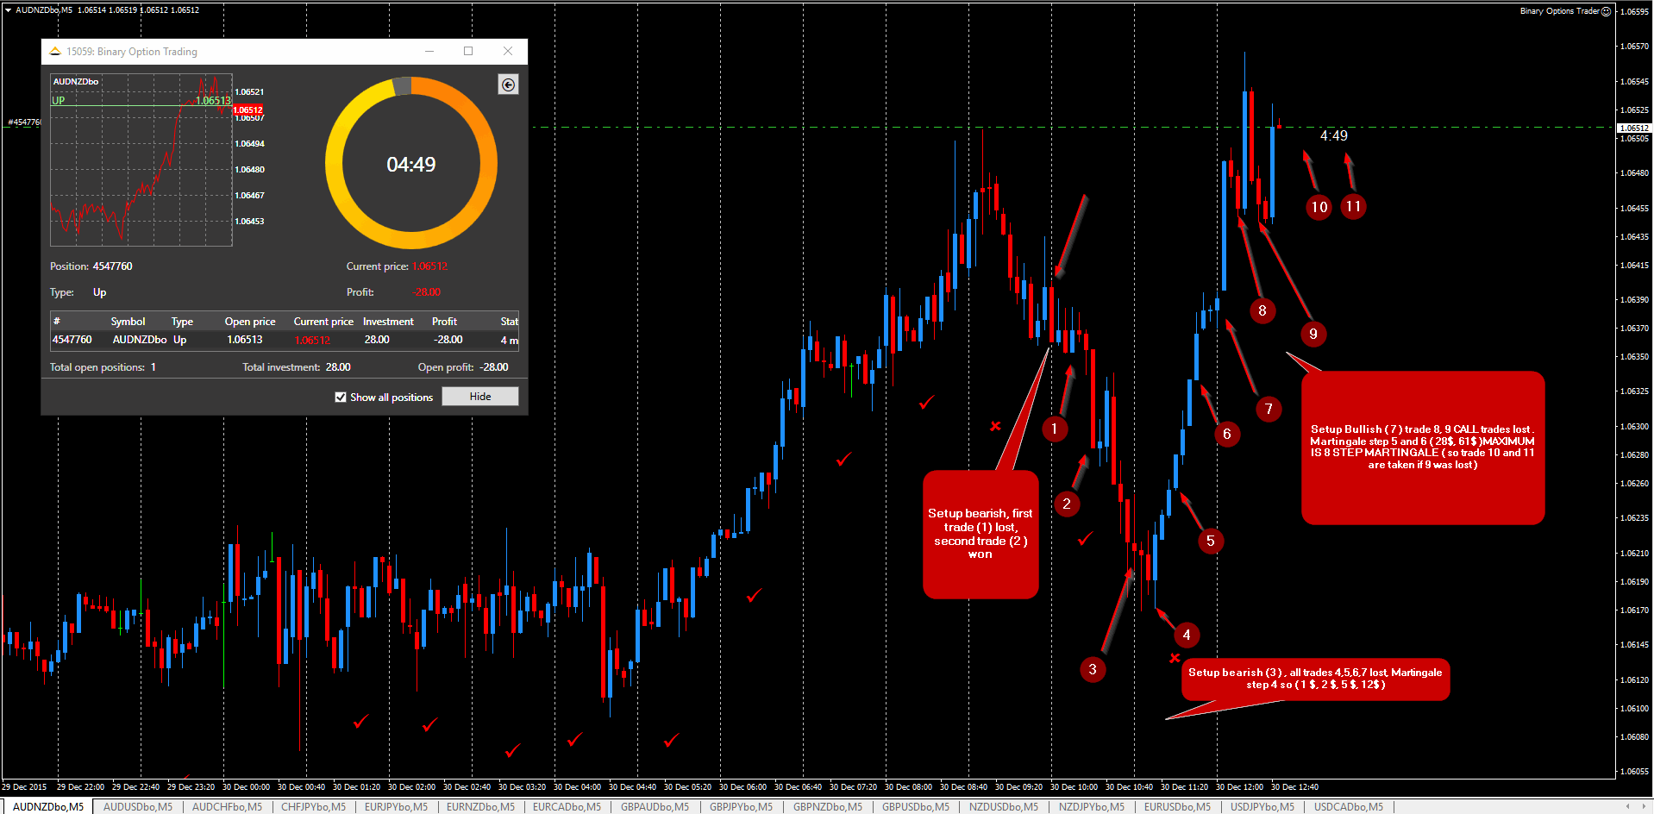Click the Investment column header

[x=388, y=322]
